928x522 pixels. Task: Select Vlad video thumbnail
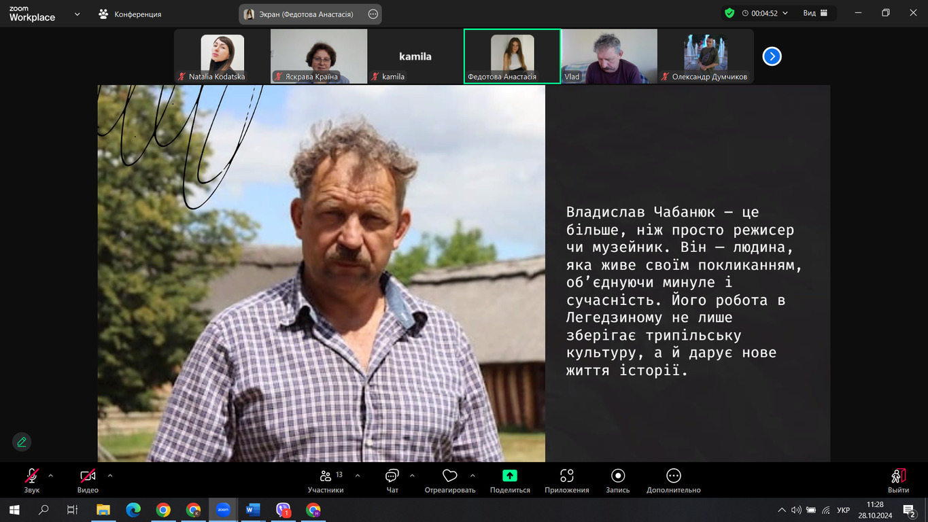click(x=609, y=56)
